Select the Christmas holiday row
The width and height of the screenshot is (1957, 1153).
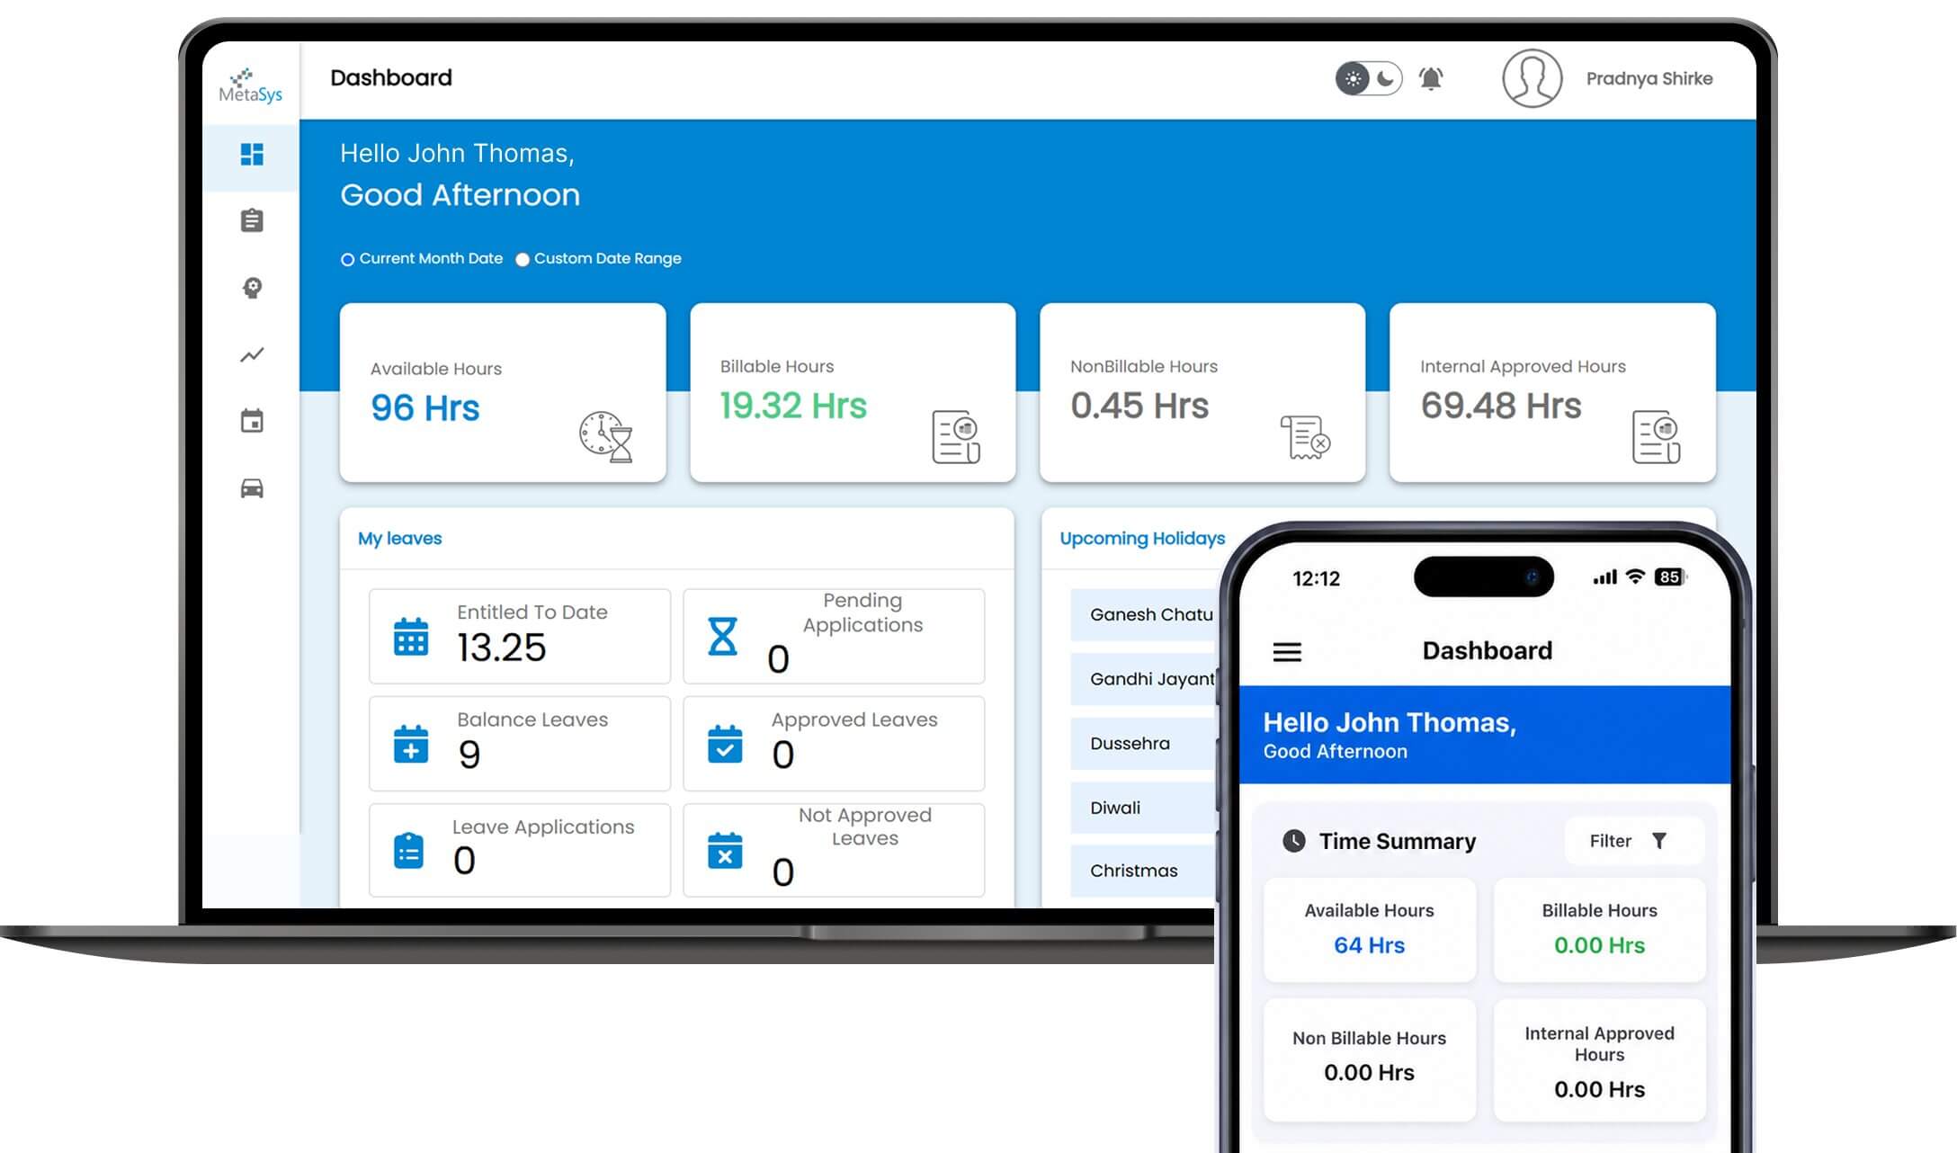pos(1143,871)
